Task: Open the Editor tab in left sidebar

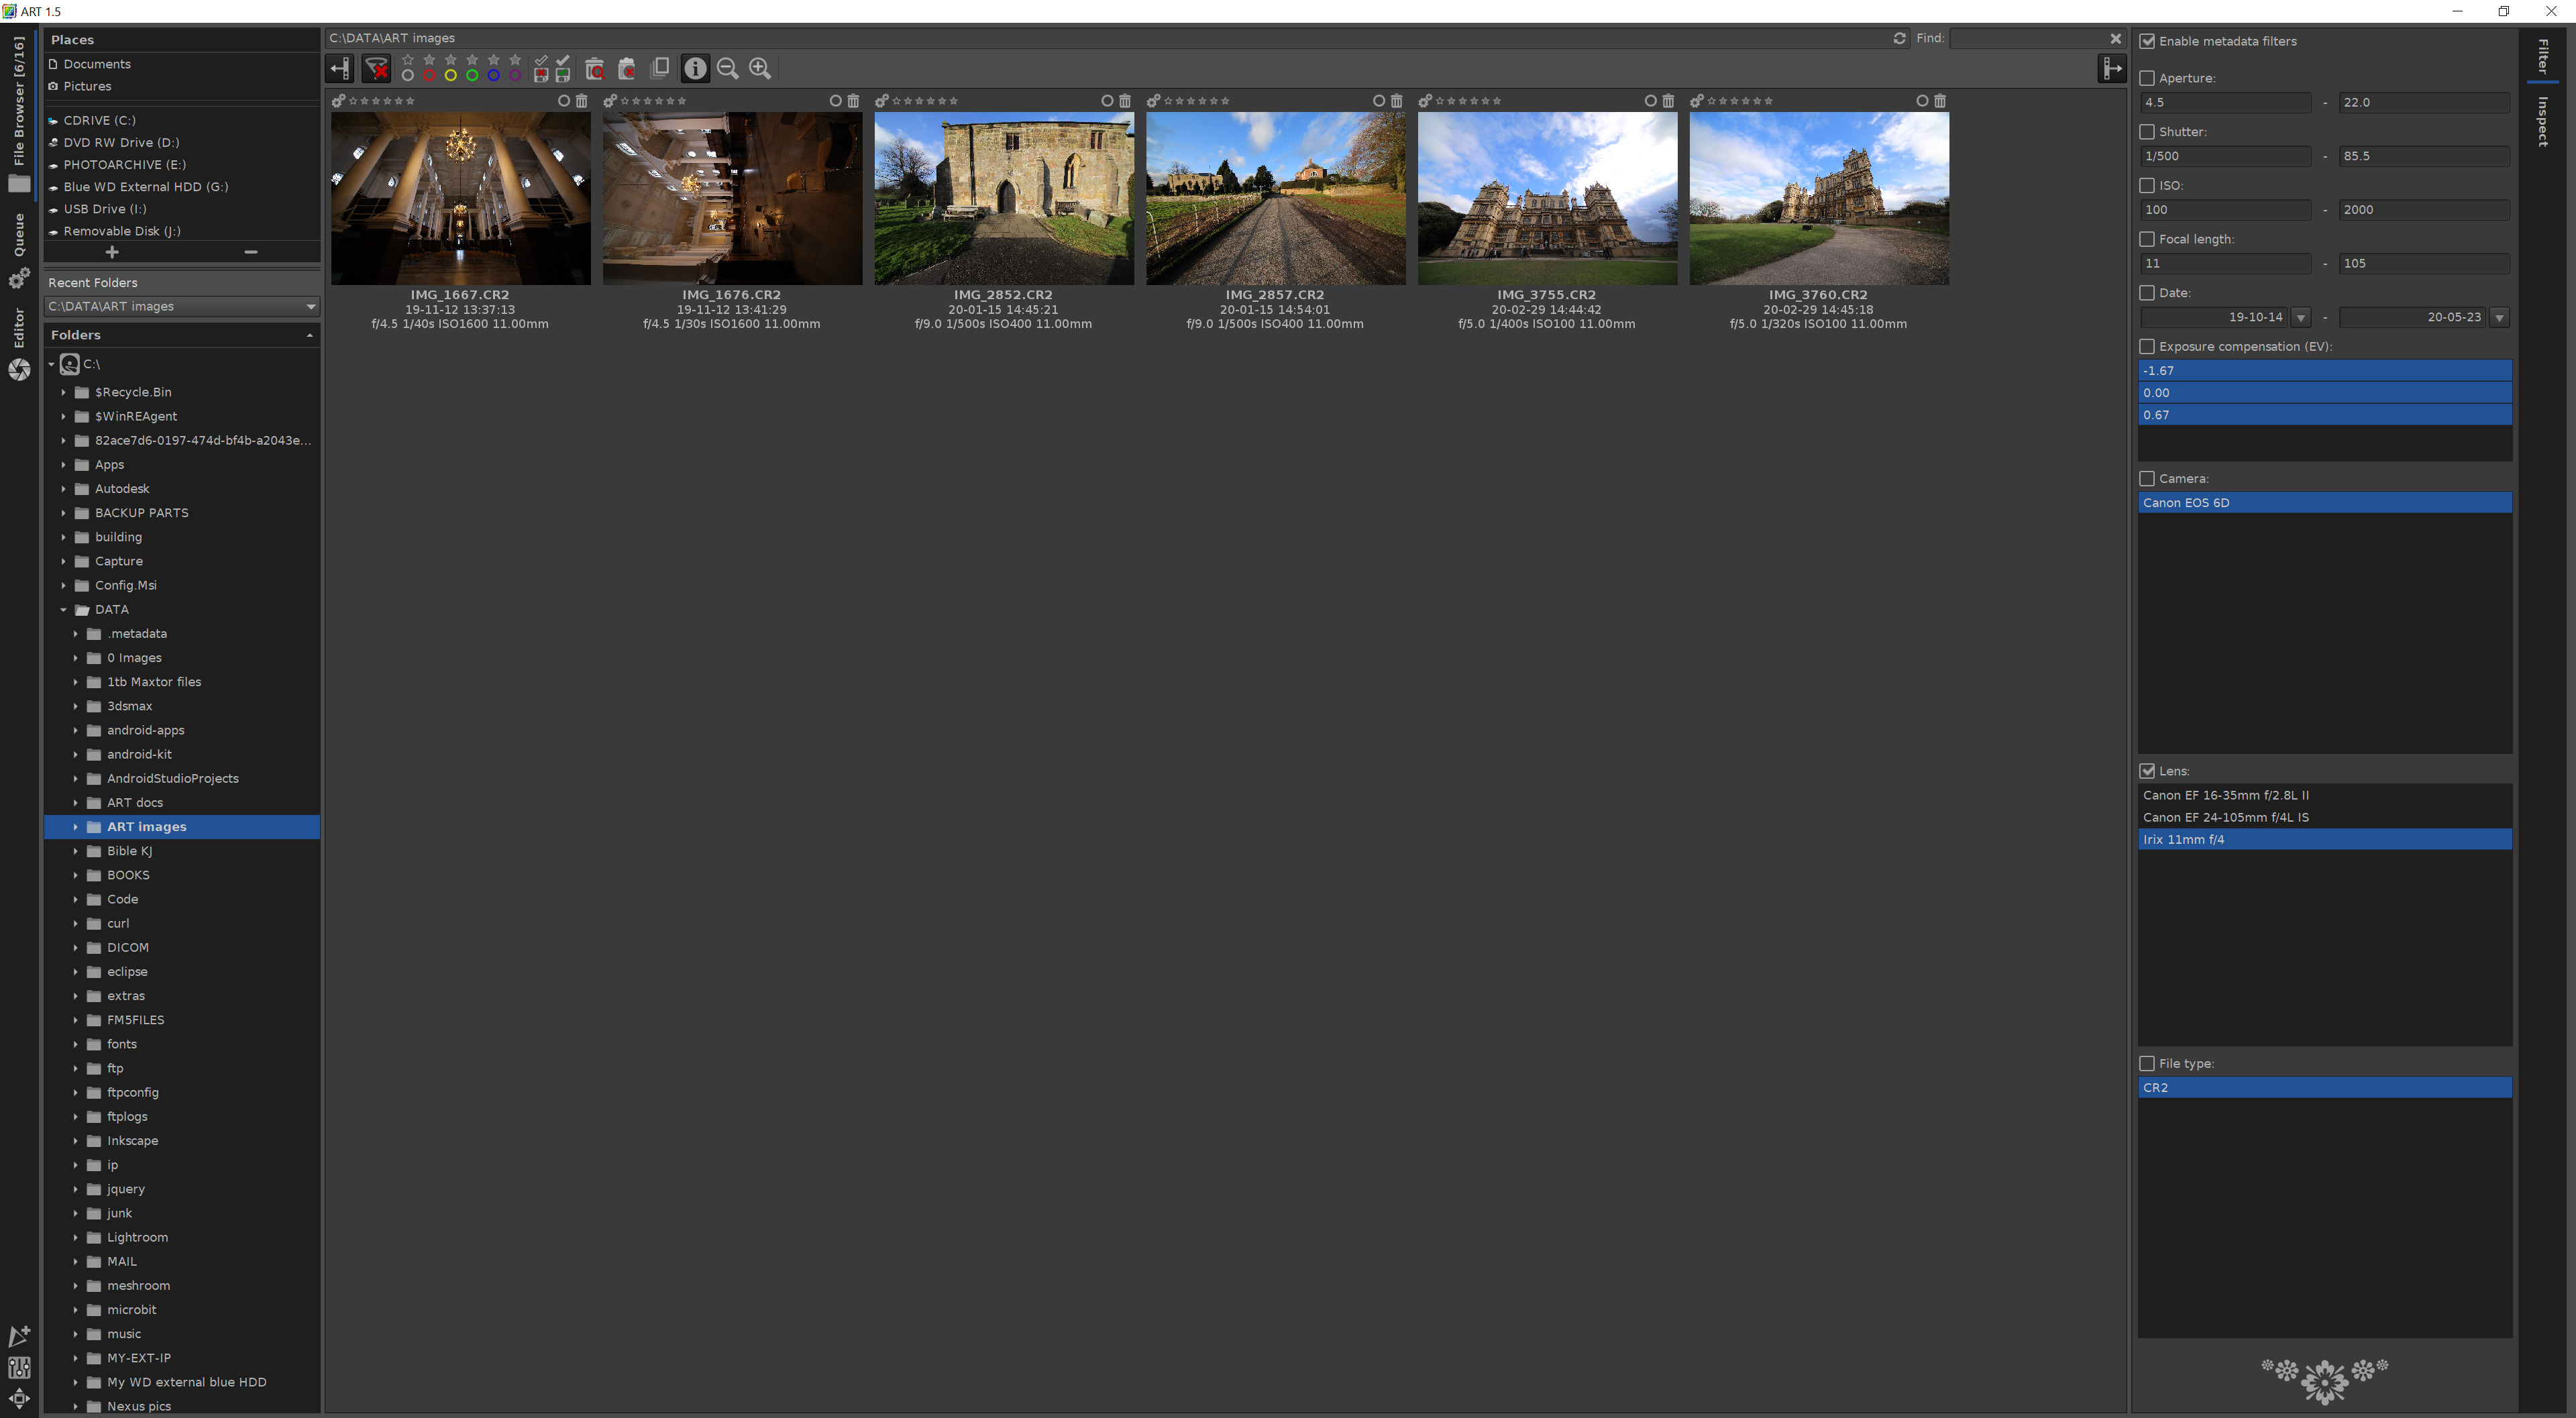Action: click(x=19, y=329)
